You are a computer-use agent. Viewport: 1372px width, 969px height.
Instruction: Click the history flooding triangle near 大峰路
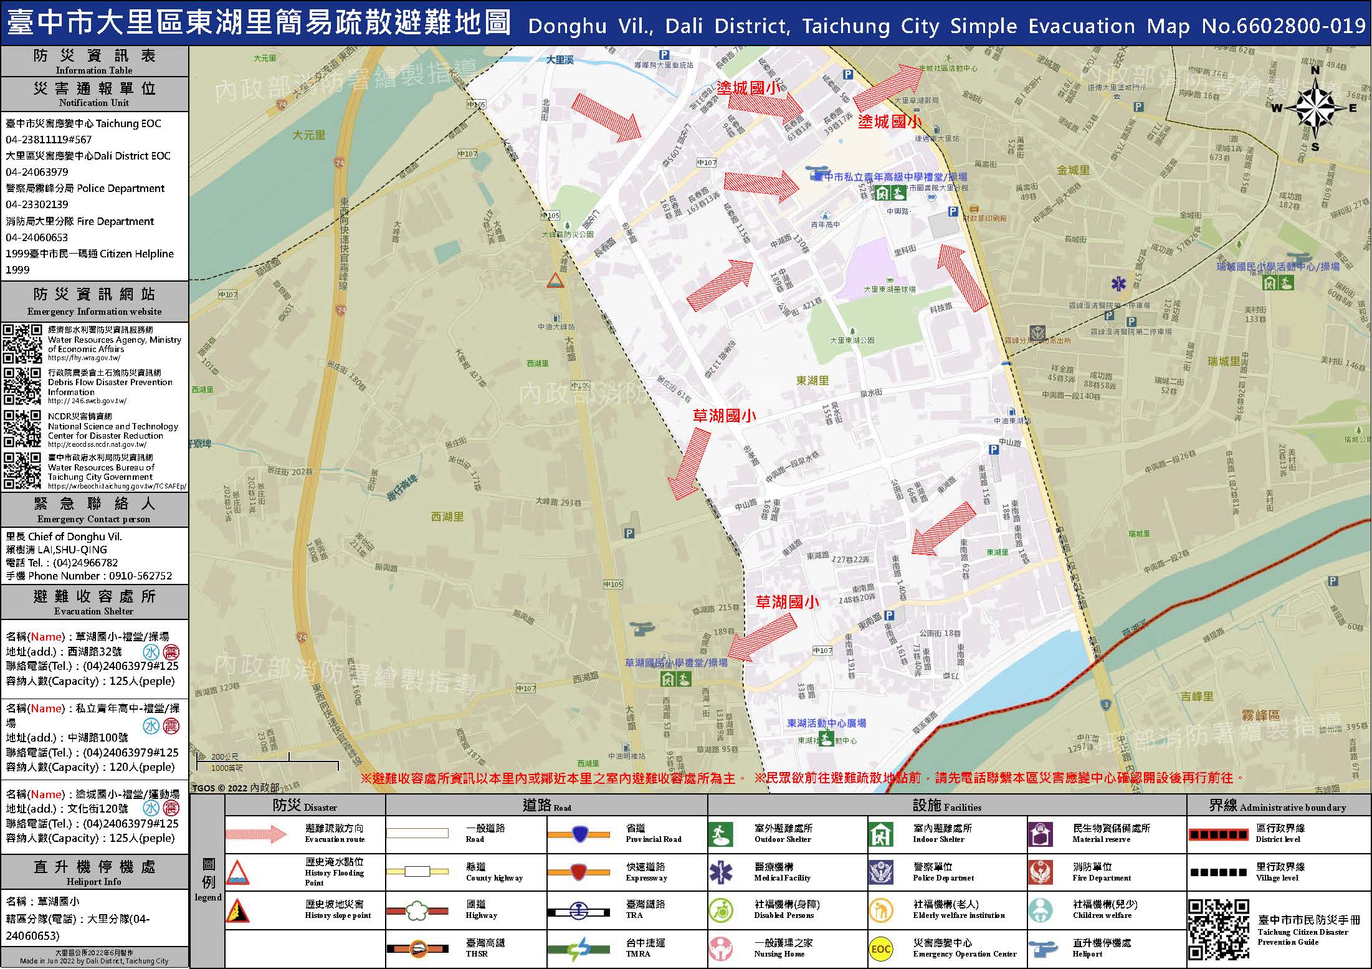coord(555,280)
